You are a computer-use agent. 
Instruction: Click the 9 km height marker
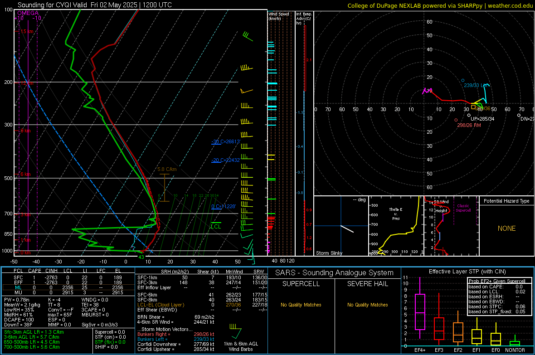tap(25, 131)
